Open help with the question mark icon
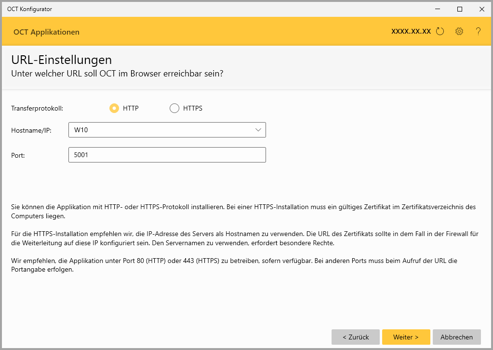Viewport: 493px width, 350px height. 478,32
